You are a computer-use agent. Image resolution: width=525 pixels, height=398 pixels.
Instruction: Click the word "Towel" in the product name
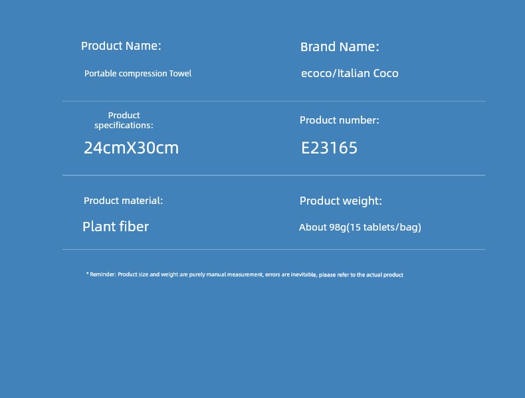tap(180, 74)
